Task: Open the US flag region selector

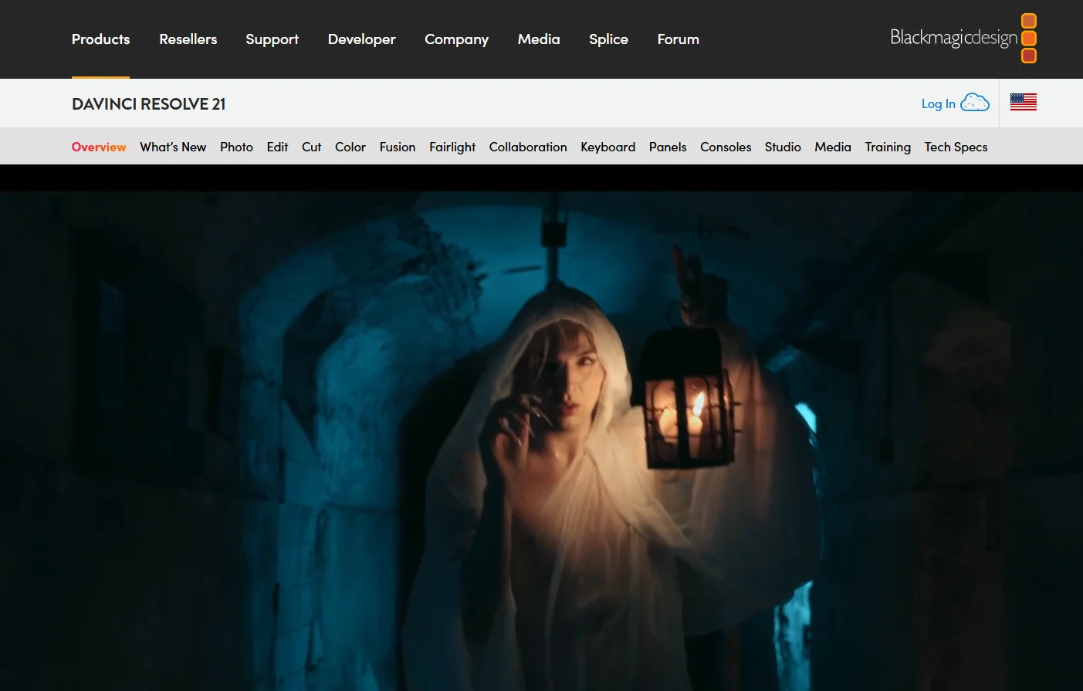Action: pyautogui.click(x=1024, y=102)
